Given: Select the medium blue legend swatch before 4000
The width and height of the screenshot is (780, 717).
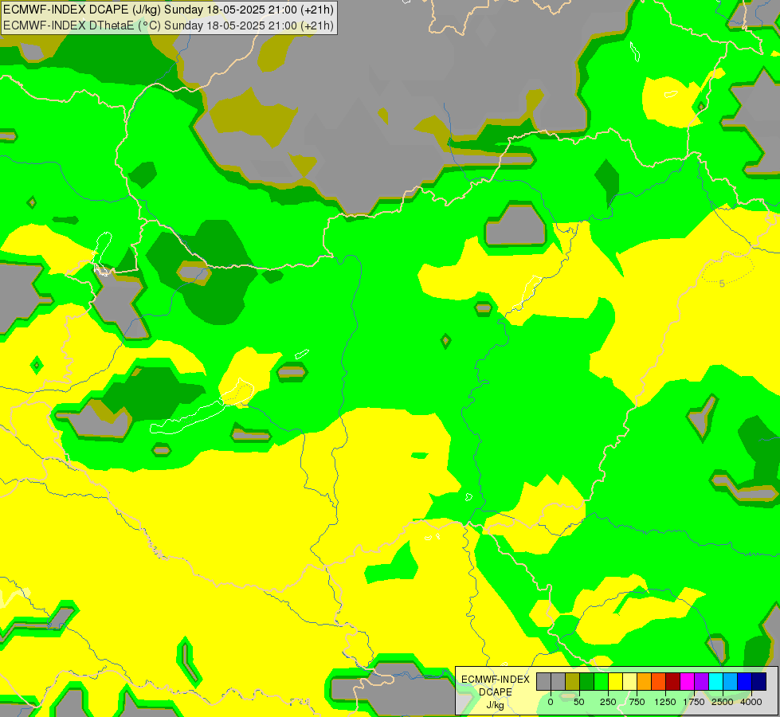Looking at the screenshot, I should coord(745,681).
